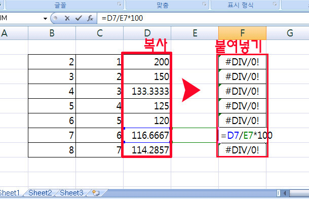Switch to the Sheet1 tab
The height and width of the screenshot is (199, 309).
pyautogui.click(x=10, y=193)
